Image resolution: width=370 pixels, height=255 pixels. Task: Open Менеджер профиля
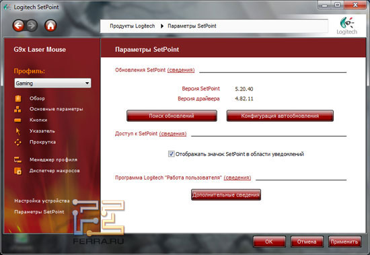(x=53, y=160)
